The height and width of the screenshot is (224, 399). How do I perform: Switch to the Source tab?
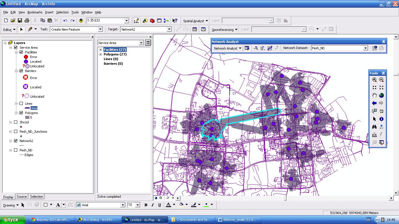pos(22,197)
